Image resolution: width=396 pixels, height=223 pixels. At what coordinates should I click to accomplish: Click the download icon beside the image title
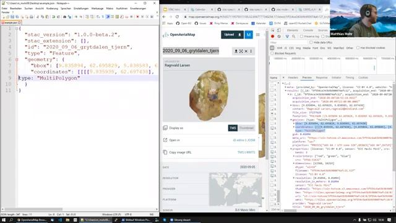[236, 51]
